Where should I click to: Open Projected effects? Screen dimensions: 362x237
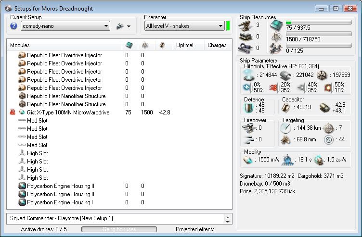click(195, 229)
